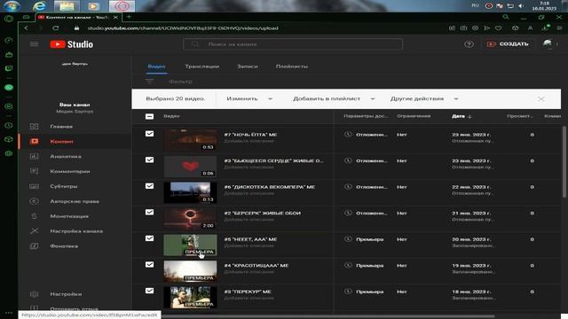
Task: Toggle the select-all header checkbox
Action: 149,116
